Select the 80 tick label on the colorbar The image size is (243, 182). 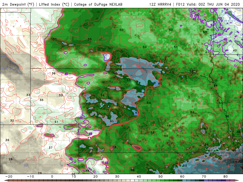[226, 177]
